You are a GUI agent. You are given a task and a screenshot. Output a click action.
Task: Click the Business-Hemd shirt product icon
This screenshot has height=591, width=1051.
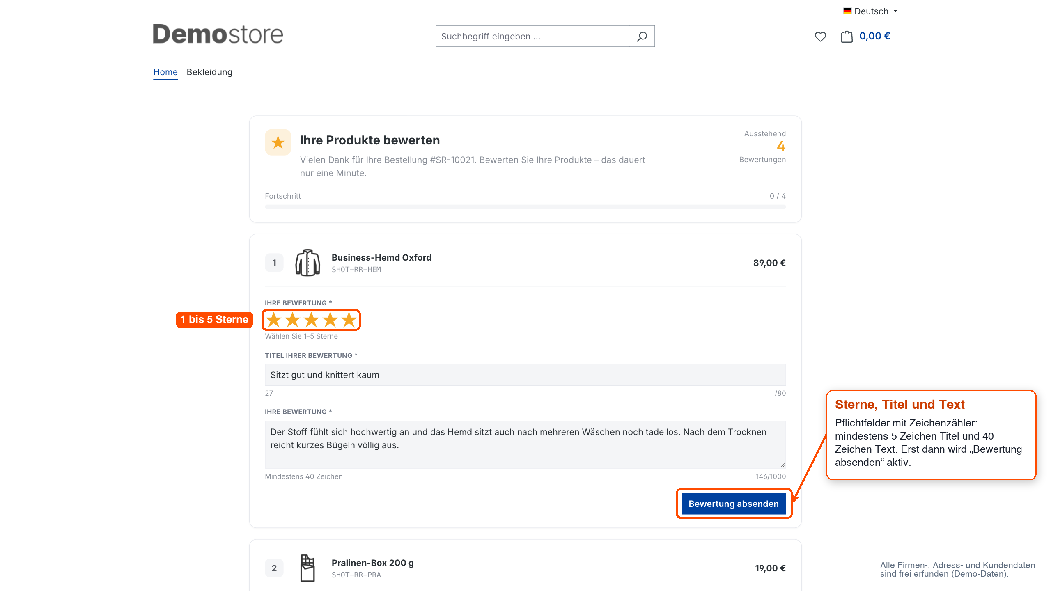tap(307, 263)
